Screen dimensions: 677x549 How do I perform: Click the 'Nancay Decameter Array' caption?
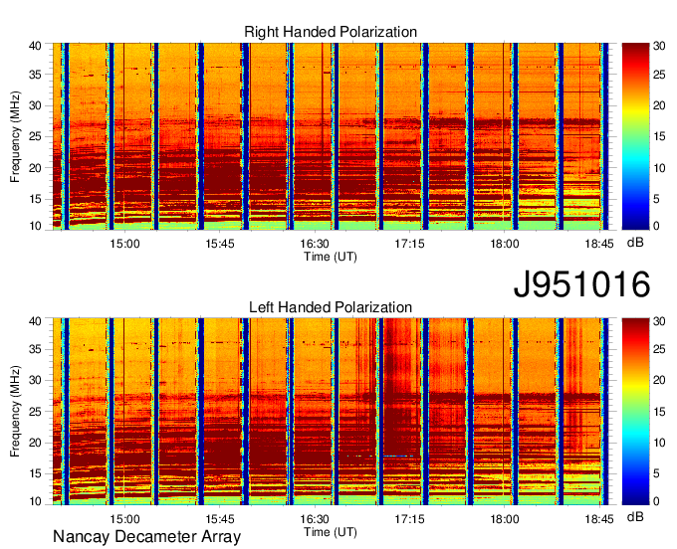tap(146, 536)
